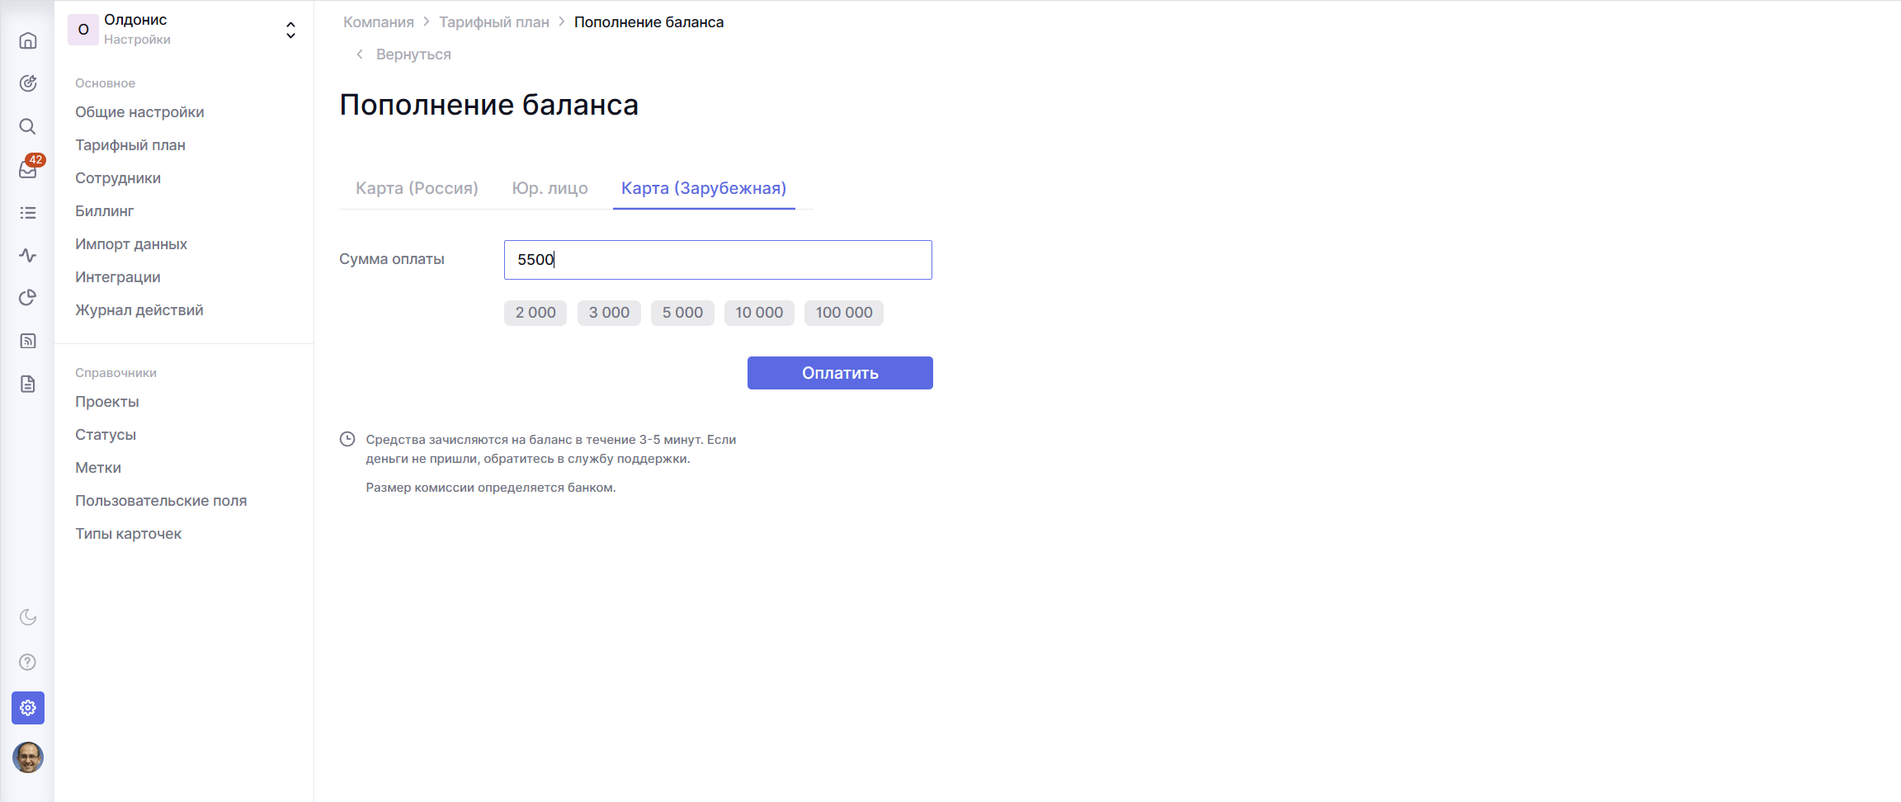Open the search magnifier icon
The width and height of the screenshot is (1901, 802).
[x=28, y=126]
